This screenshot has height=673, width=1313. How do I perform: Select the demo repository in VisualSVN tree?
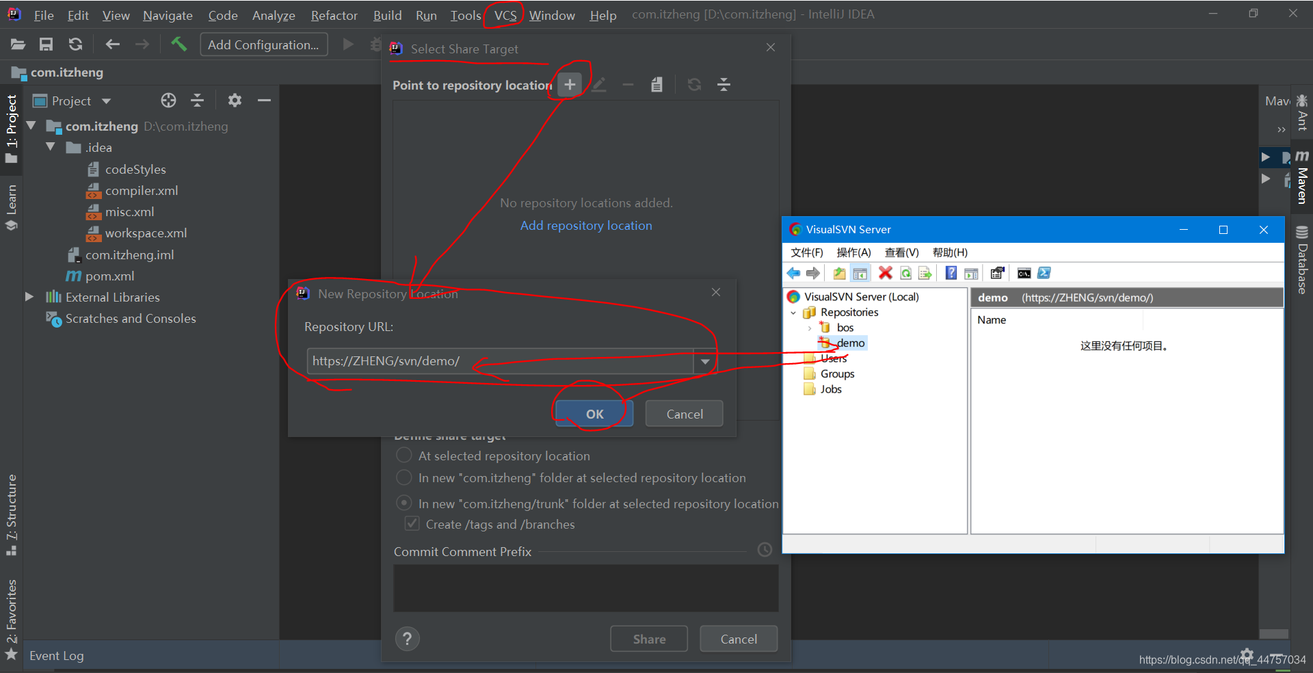851,343
